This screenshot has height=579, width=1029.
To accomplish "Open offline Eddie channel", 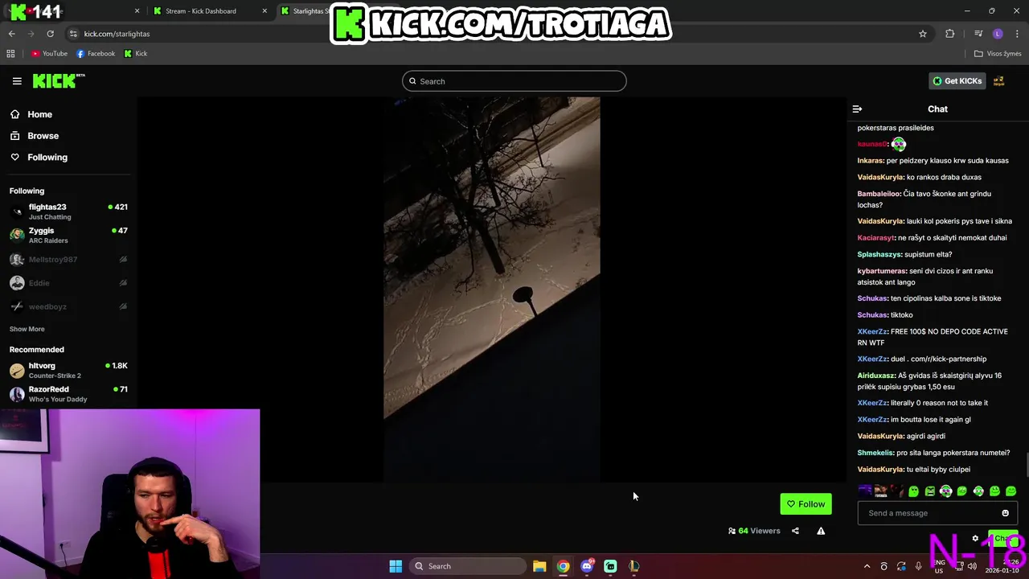I will click(68, 283).
